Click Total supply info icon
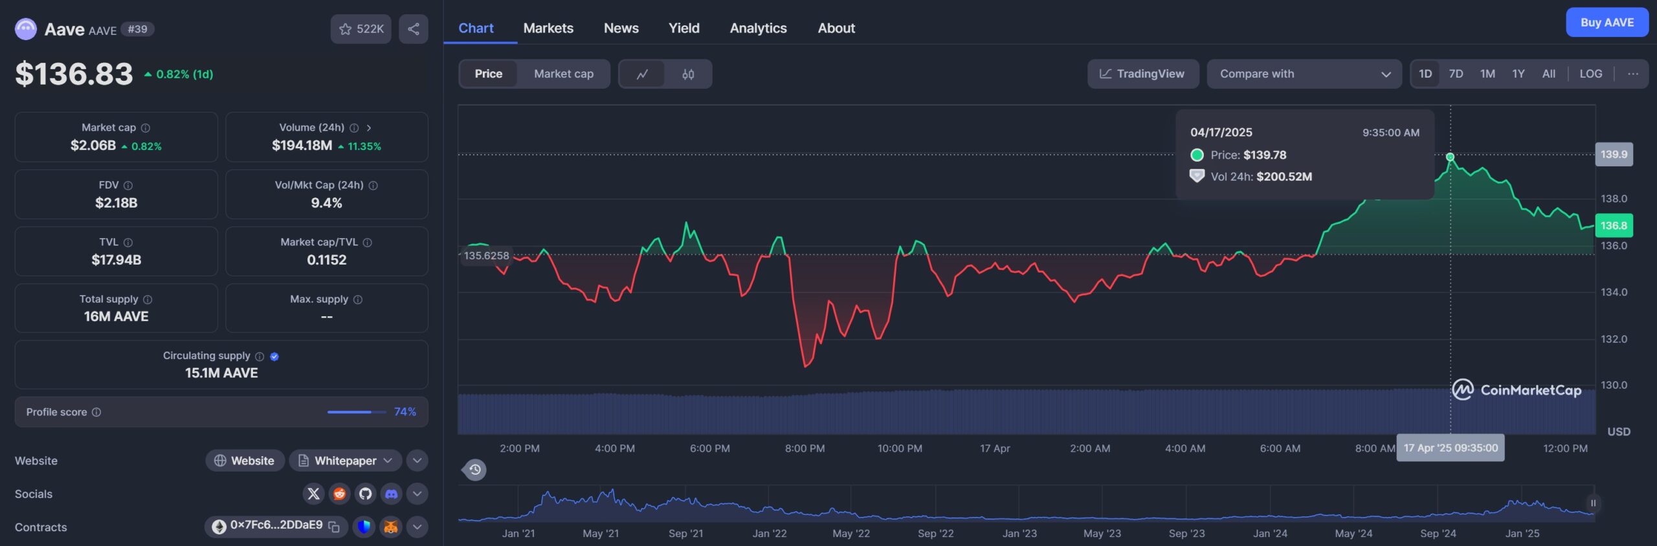 [x=148, y=300]
